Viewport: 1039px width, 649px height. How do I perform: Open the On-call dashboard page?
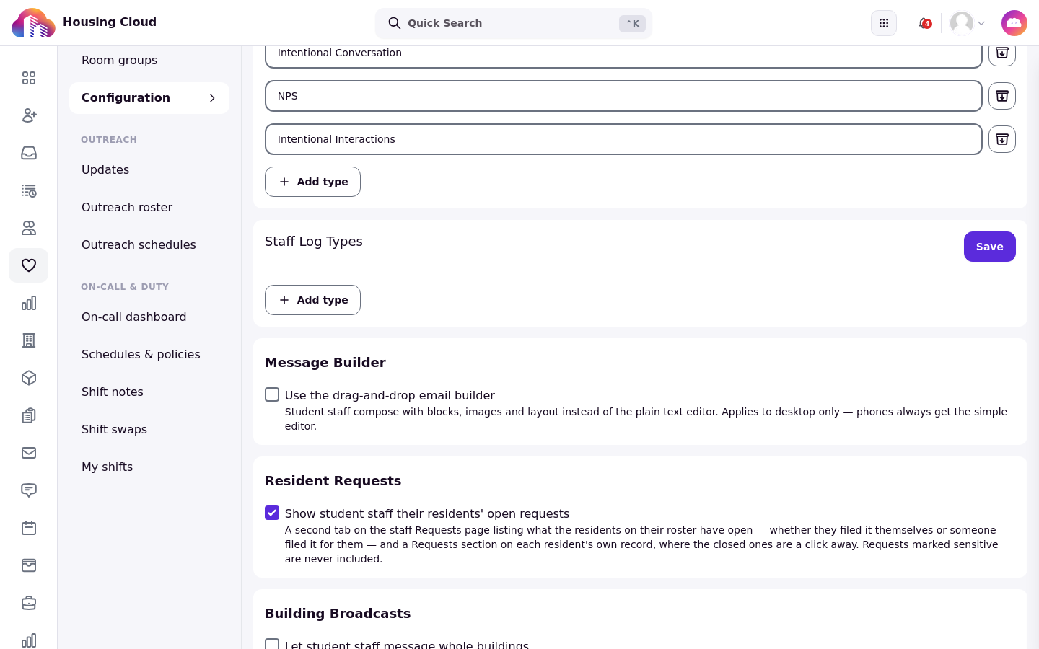coord(134,317)
